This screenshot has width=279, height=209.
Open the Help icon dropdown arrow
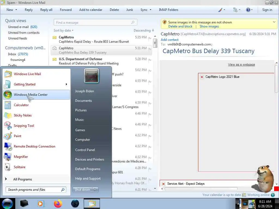tap(252, 10)
